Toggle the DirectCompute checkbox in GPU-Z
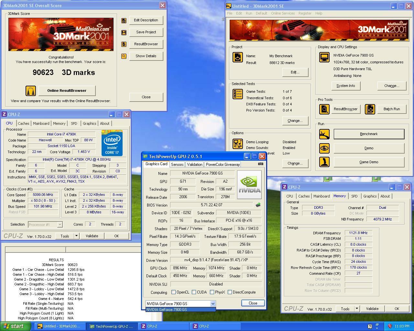The width and height of the screenshot is (414, 331). click(230, 292)
